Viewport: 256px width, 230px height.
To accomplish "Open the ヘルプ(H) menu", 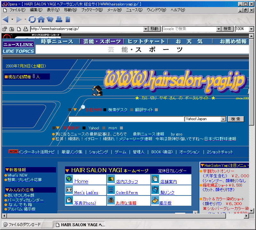I will 178,10.
